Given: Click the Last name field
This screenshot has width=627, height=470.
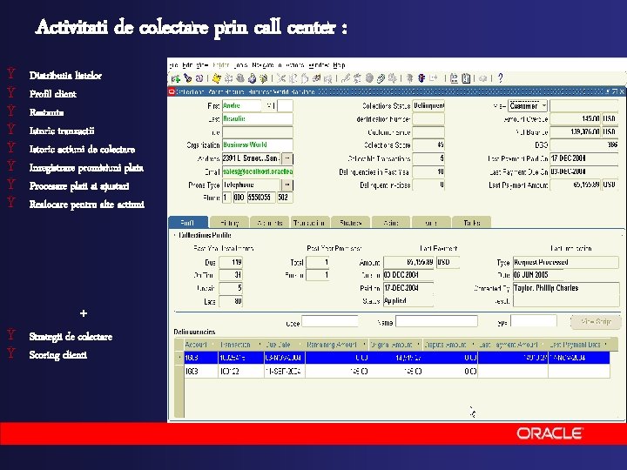Looking at the screenshot, I should pyautogui.click(x=258, y=118).
